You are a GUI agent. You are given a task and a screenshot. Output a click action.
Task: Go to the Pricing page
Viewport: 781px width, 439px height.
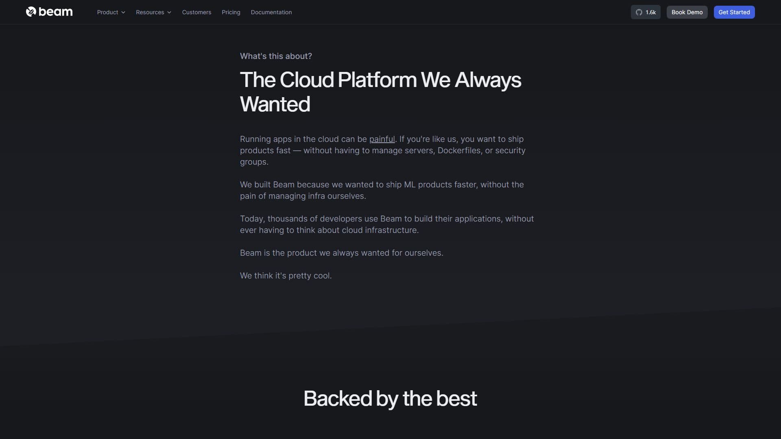(x=231, y=12)
